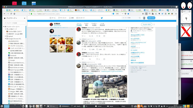This screenshot has height=108, width=193.
Task: Open the いいね 35,610 stat
Action: pos(102,24)
